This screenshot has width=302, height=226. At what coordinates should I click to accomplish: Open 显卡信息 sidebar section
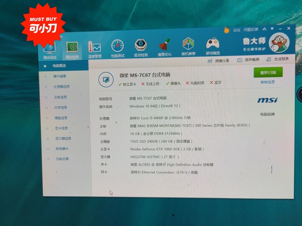tap(61, 128)
